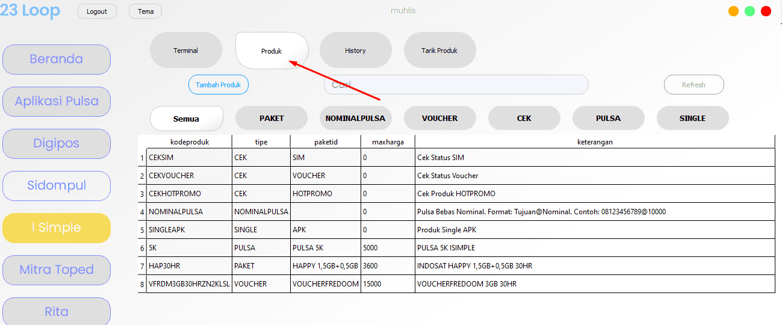
Task: Click the Pulsa Bebas Nominal description cell
Action: [595, 212]
